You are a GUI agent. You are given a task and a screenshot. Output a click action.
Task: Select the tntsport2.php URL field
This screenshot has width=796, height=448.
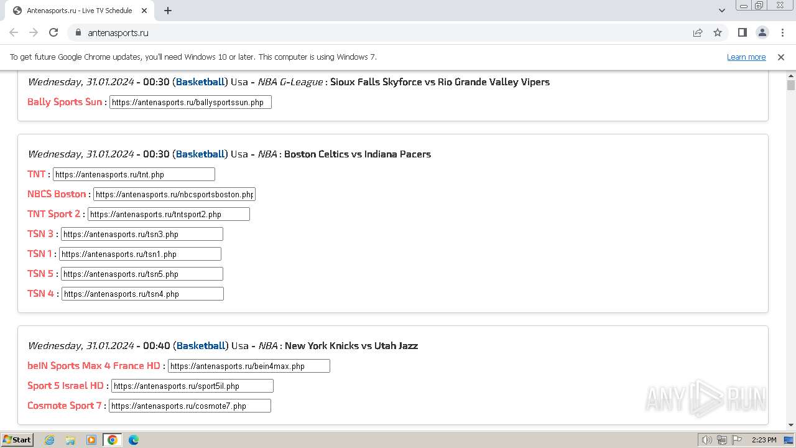coord(169,214)
